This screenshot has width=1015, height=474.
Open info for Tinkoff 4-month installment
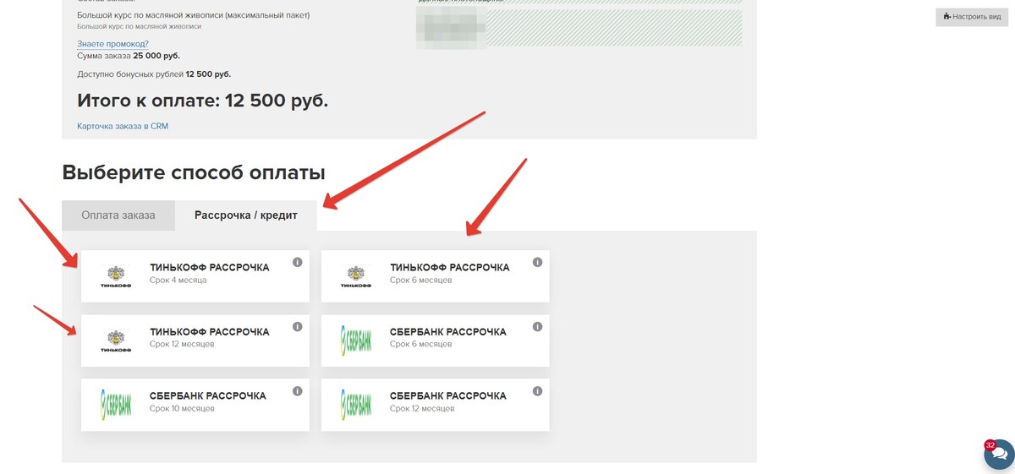coord(298,262)
